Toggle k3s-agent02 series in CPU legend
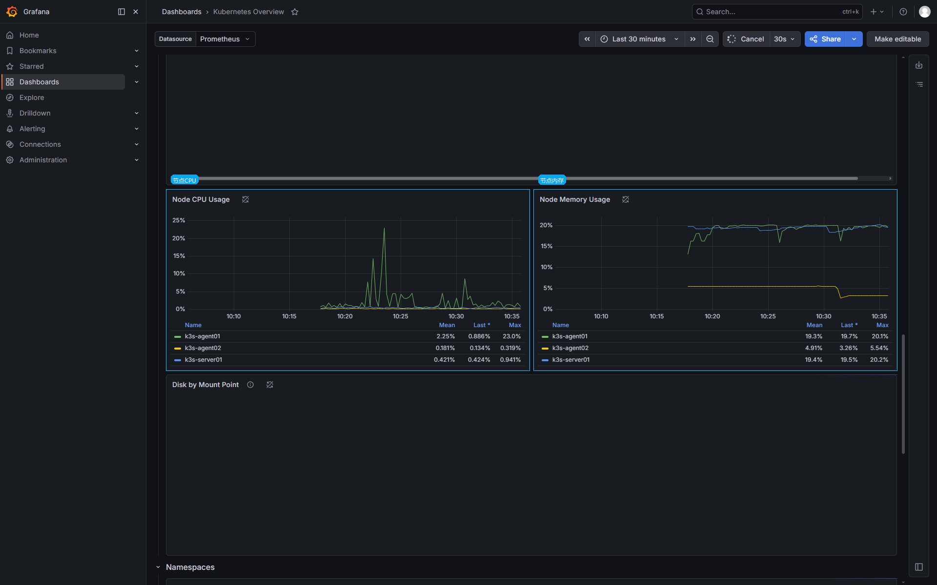 pyautogui.click(x=203, y=348)
